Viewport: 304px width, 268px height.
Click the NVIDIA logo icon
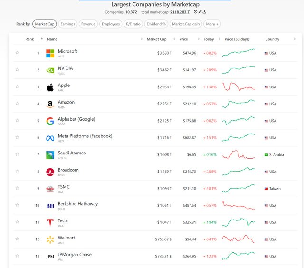click(50, 70)
